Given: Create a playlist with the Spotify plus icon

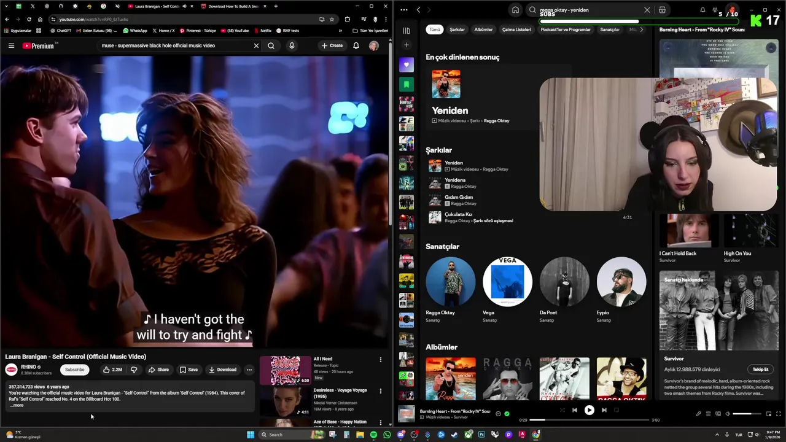Looking at the screenshot, I should (x=406, y=45).
